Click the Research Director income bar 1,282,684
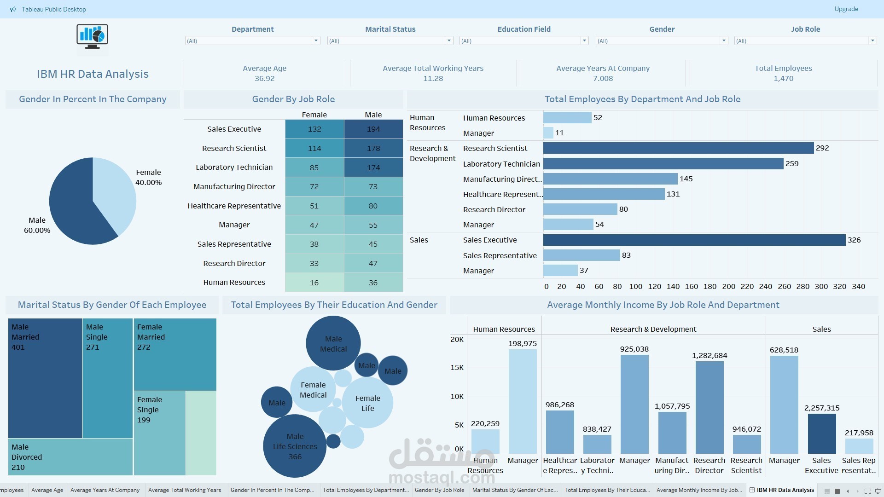Viewport: 884px width, 497px height. pyautogui.click(x=710, y=408)
